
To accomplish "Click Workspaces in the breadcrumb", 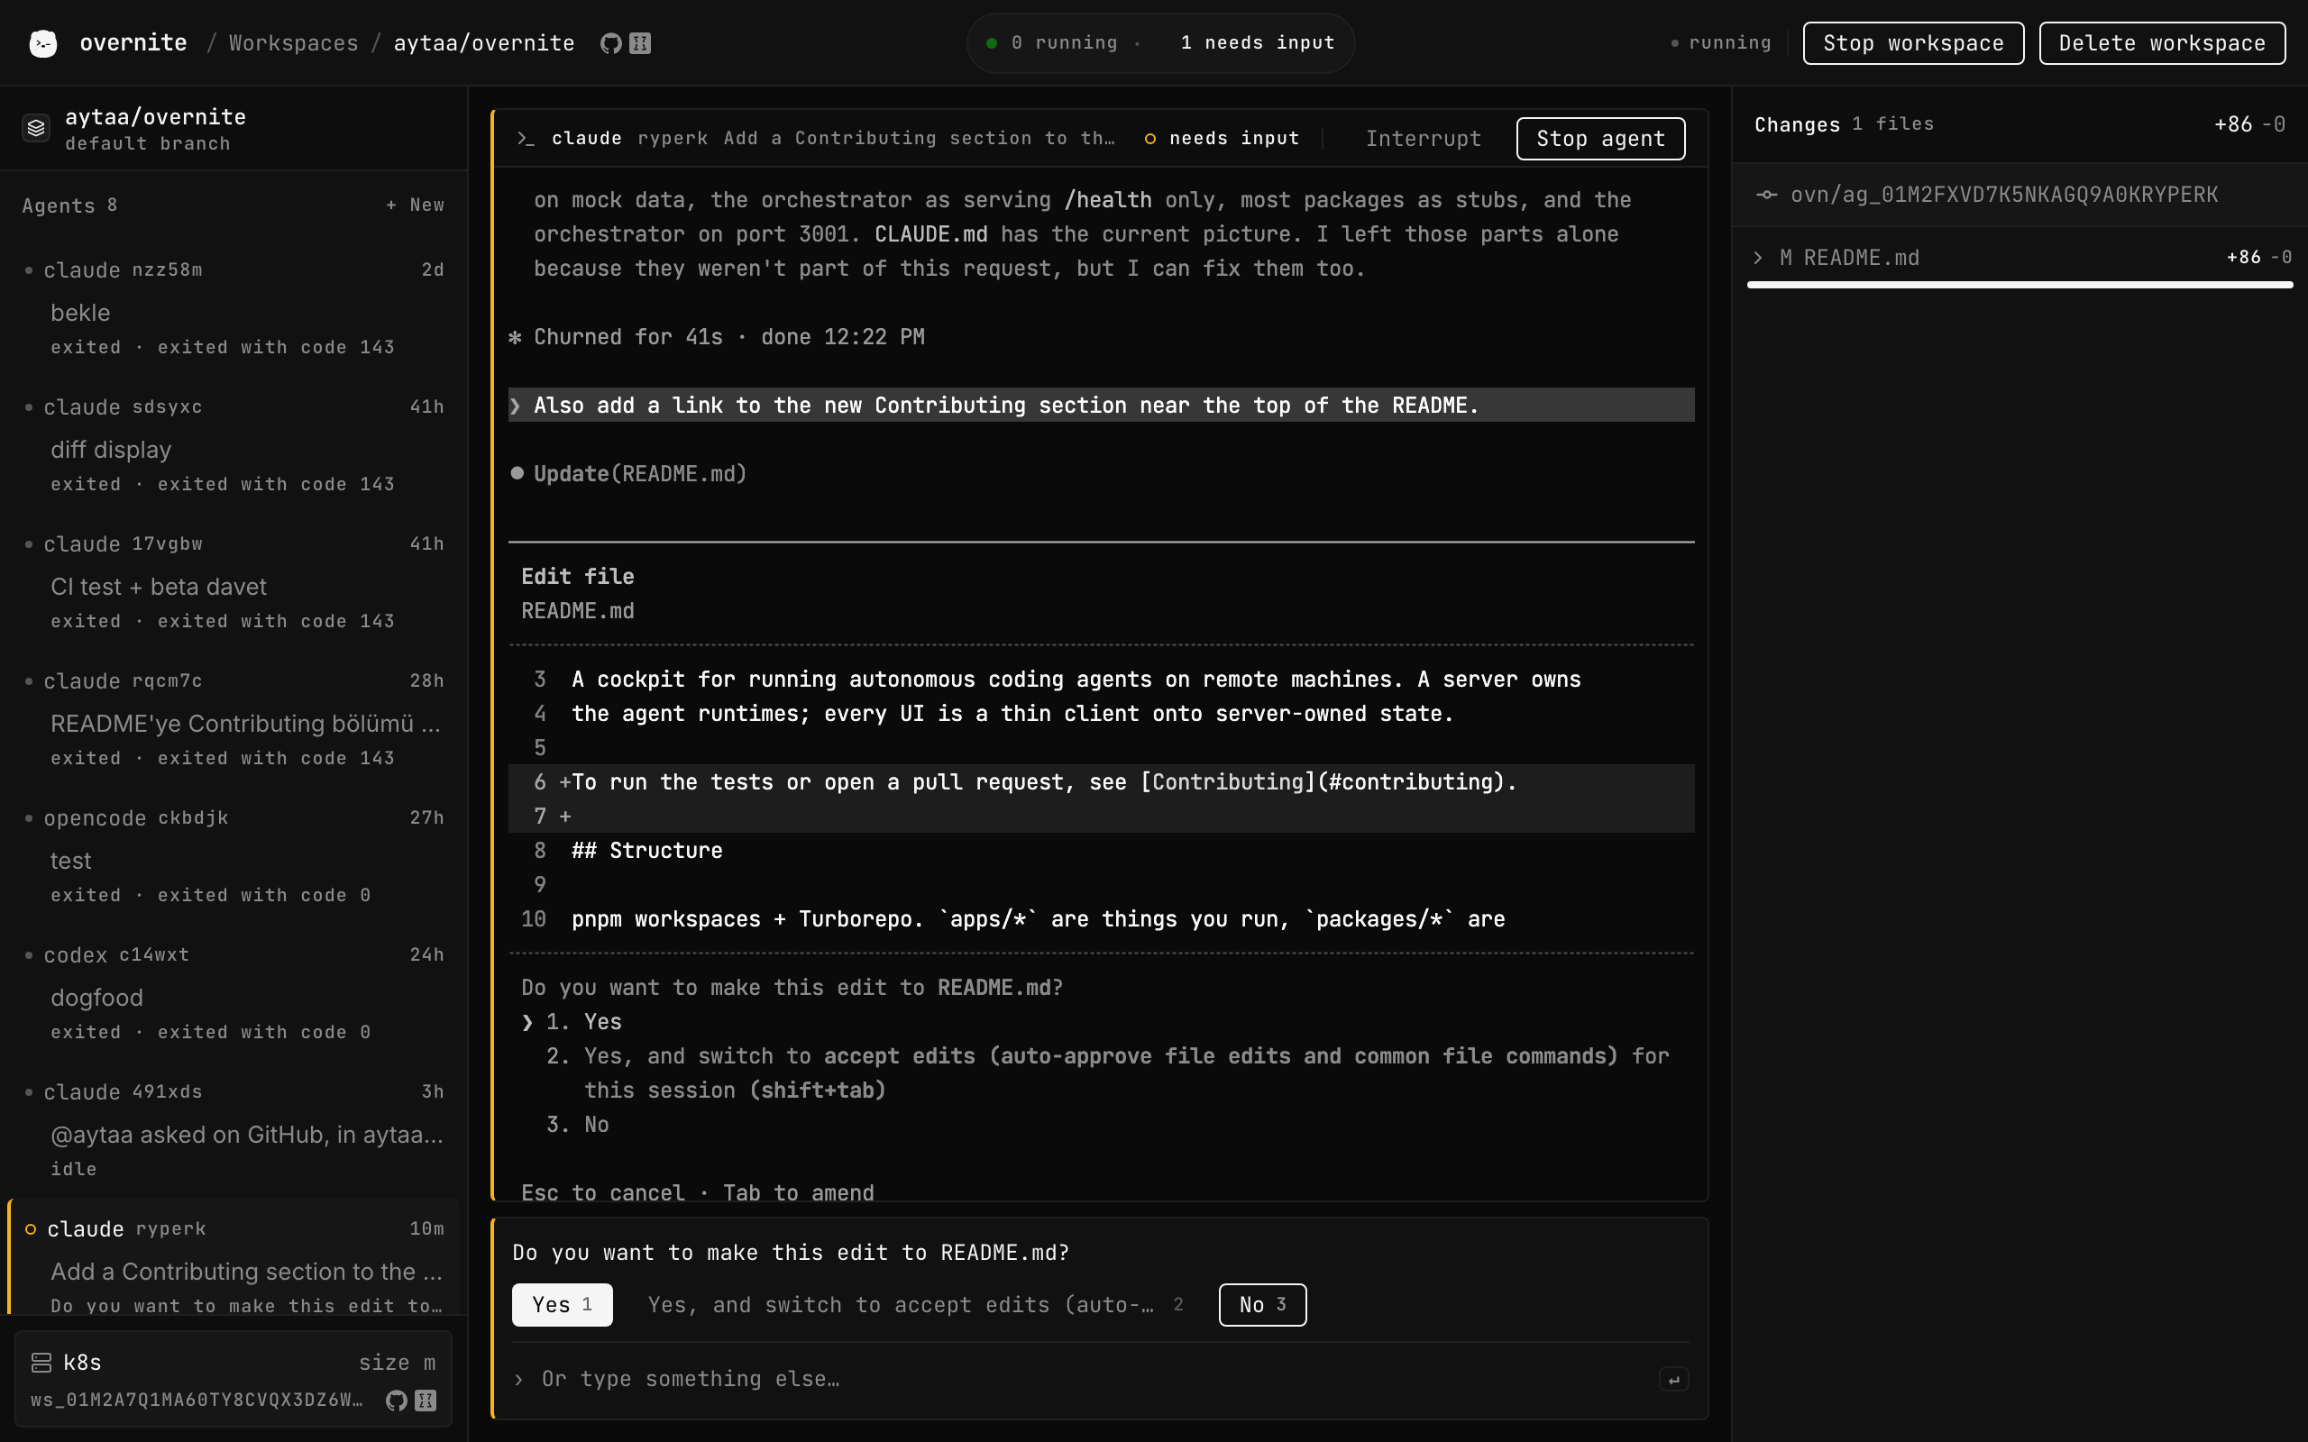I will [294, 43].
